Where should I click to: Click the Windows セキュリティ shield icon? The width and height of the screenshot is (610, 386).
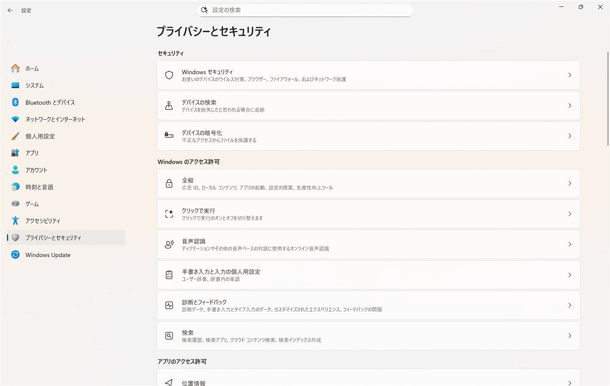(169, 75)
